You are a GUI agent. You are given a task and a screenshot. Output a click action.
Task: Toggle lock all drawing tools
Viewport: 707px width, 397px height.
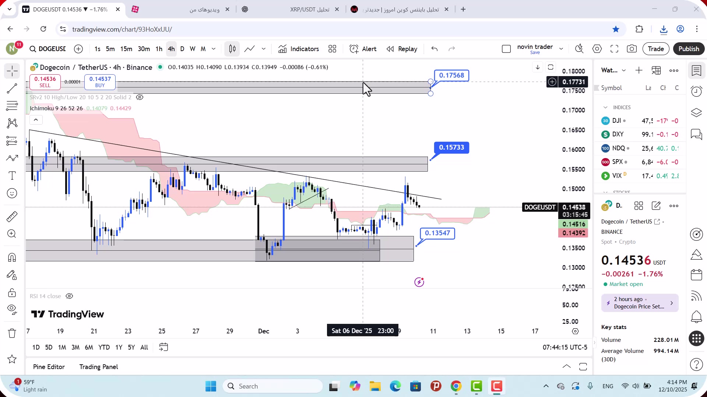[x=12, y=293]
